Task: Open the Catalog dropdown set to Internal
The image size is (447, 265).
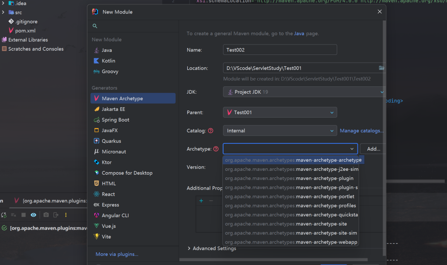Action: point(280,131)
